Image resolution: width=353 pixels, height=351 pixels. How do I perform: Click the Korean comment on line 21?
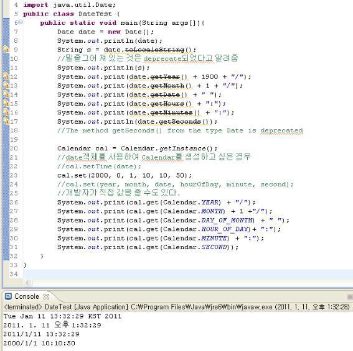[154, 157]
